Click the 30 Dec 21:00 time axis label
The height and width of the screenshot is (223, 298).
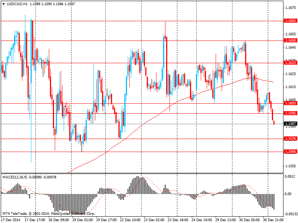pyautogui.click(x=273, y=220)
